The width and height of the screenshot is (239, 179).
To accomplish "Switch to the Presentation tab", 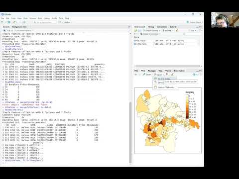I will (x=179, y=71).
